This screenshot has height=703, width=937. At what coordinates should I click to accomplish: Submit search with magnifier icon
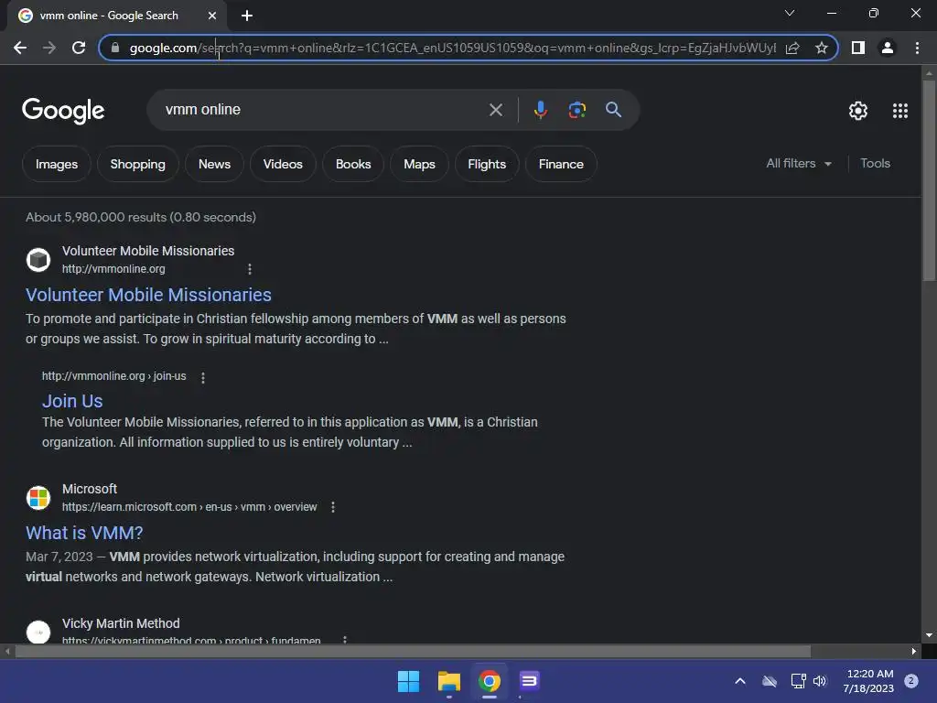point(613,110)
